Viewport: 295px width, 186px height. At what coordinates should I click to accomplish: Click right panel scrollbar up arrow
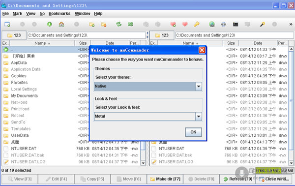coord(291,49)
